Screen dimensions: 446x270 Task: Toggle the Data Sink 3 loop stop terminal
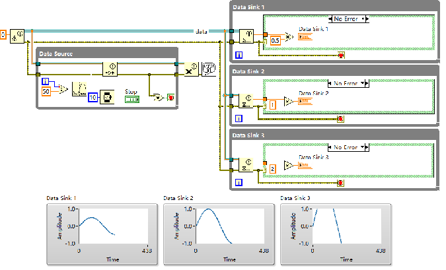[340, 182]
